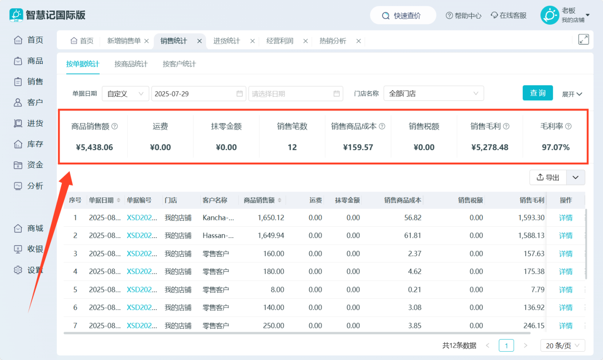Open 收银 in the left sidebar
Image resolution: width=603 pixels, height=360 pixels.
point(29,249)
